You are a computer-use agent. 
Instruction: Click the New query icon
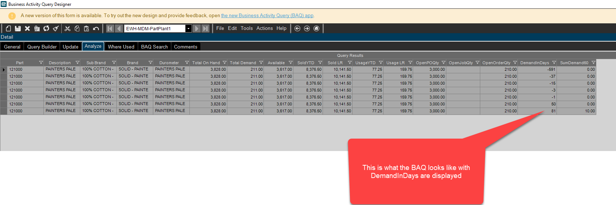(x=8, y=28)
